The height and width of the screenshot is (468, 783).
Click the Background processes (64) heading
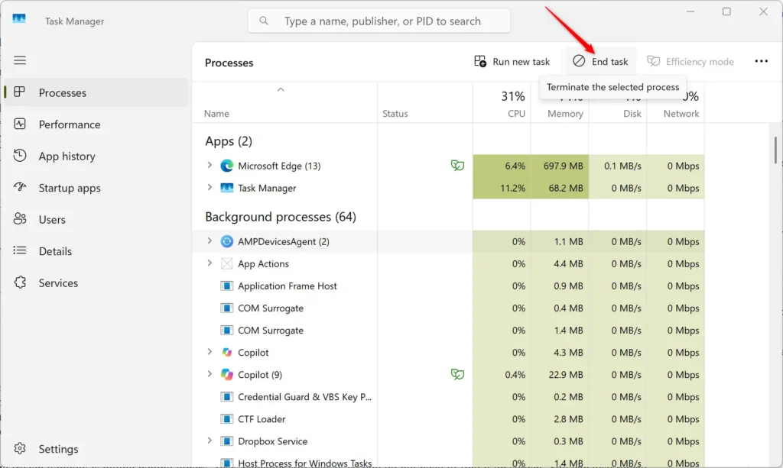tap(280, 217)
